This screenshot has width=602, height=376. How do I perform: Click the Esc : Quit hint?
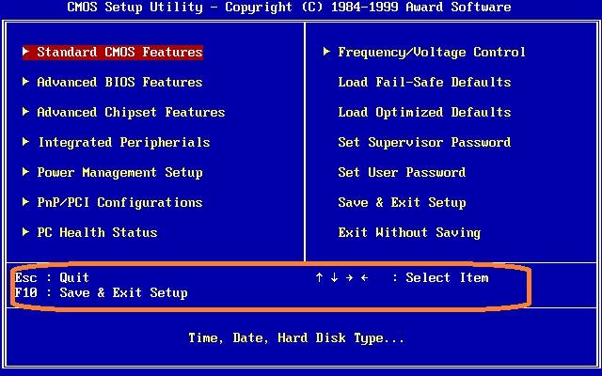point(52,277)
